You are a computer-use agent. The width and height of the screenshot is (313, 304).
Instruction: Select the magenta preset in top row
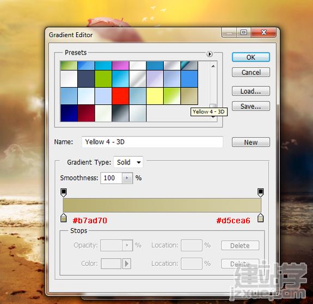[120, 65]
